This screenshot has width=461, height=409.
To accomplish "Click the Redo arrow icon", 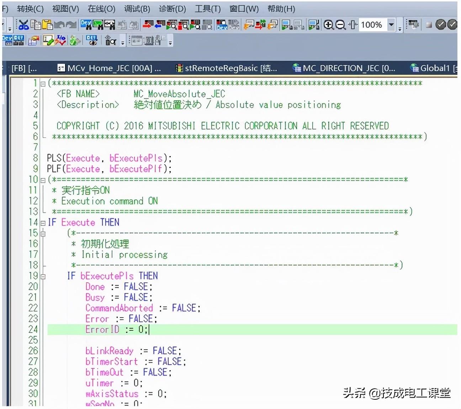I will tap(71, 25).
